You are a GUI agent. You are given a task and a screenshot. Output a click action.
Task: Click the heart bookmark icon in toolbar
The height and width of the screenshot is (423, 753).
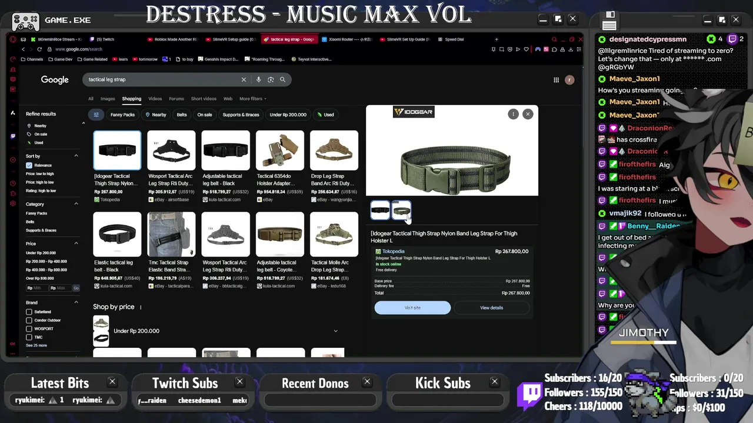click(527, 49)
